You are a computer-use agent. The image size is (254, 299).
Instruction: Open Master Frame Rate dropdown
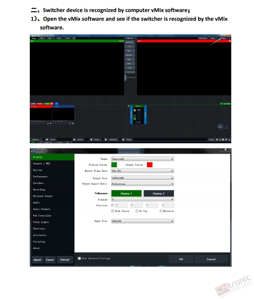pos(143,171)
